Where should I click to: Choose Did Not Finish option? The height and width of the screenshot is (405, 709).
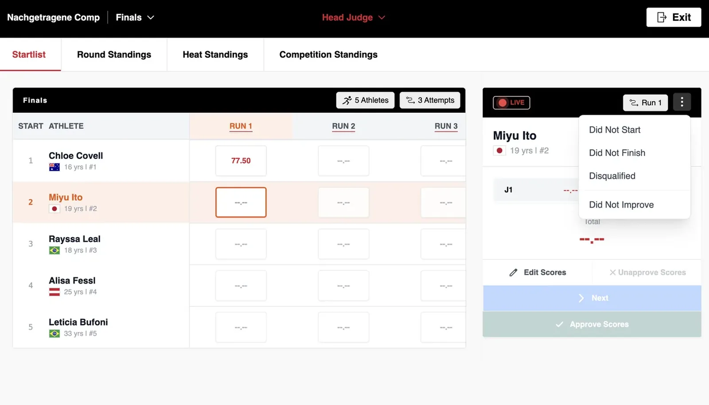(635, 153)
